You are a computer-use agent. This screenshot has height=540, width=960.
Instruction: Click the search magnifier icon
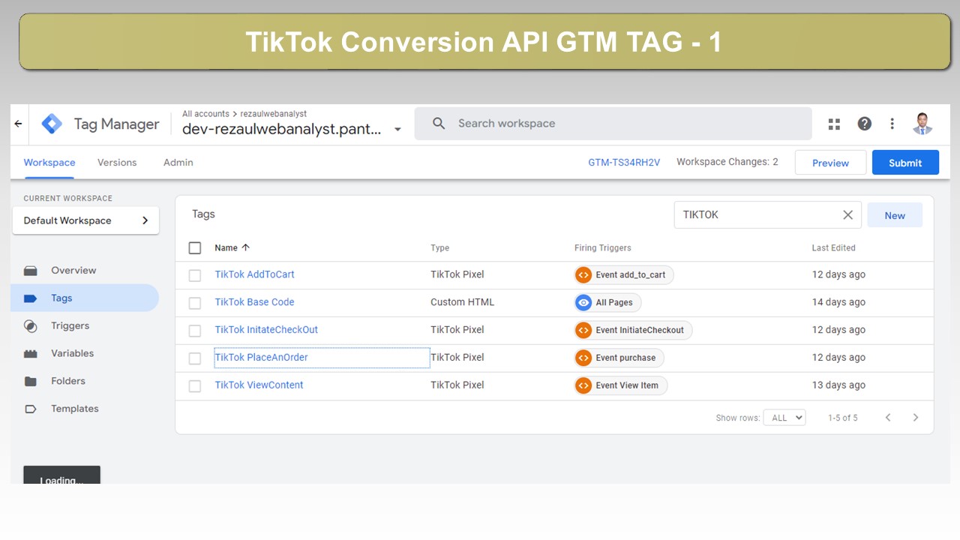[439, 124]
